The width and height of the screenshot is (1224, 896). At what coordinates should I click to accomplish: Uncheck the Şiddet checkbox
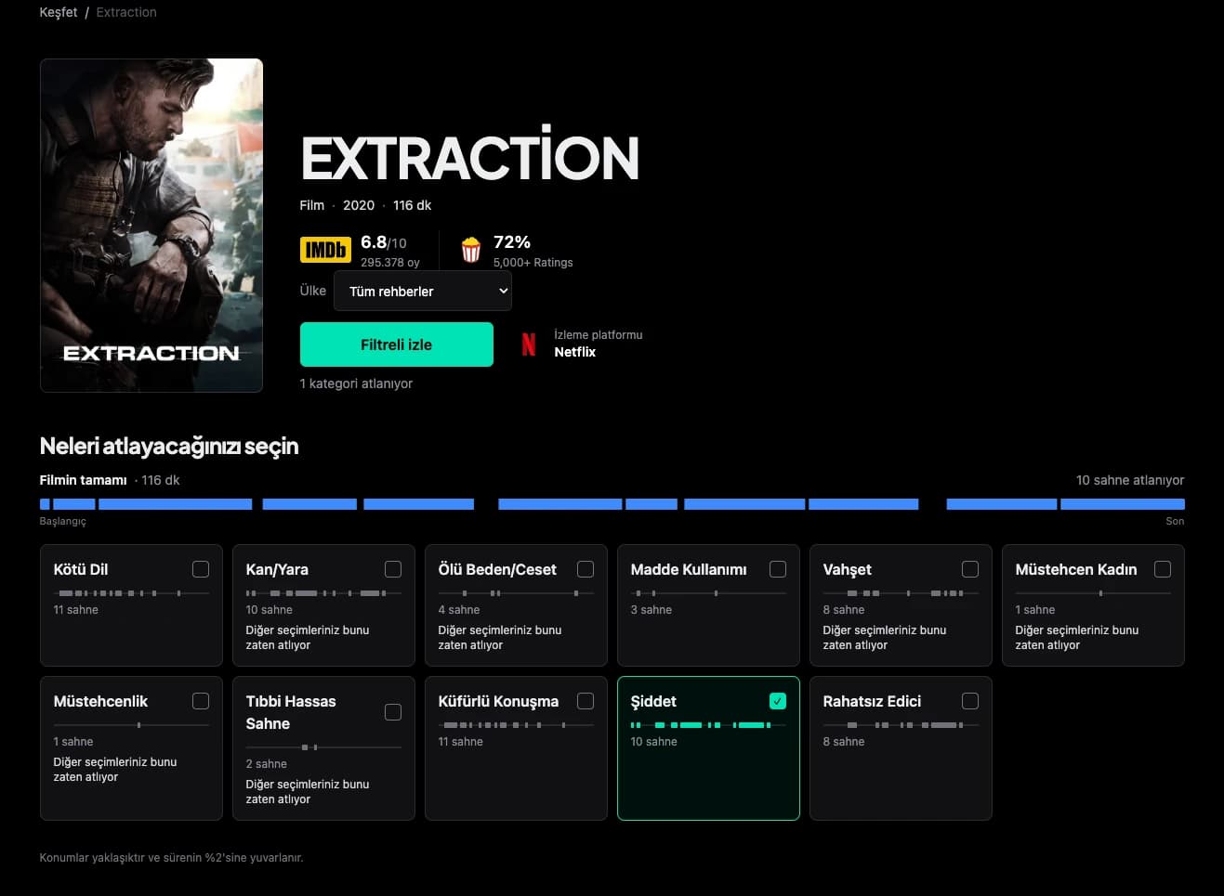pyautogui.click(x=778, y=701)
